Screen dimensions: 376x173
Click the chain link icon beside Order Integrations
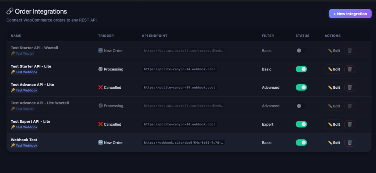(x=10, y=11)
